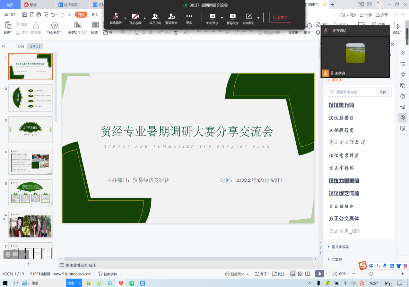Expand the 换文字效果 section
The image size is (409, 287).
[x=340, y=247]
